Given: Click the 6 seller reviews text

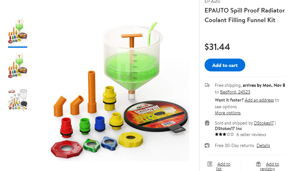Looking at the screenshot, I should 251,134.
